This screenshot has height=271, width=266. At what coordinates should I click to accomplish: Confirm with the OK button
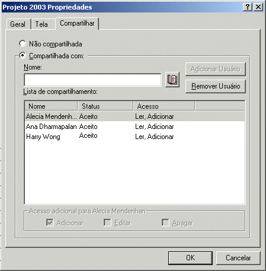tap(190, 258)
